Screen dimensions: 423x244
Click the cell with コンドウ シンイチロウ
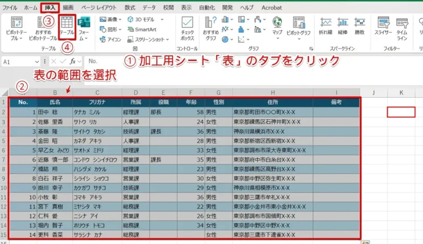click(97, 160)
